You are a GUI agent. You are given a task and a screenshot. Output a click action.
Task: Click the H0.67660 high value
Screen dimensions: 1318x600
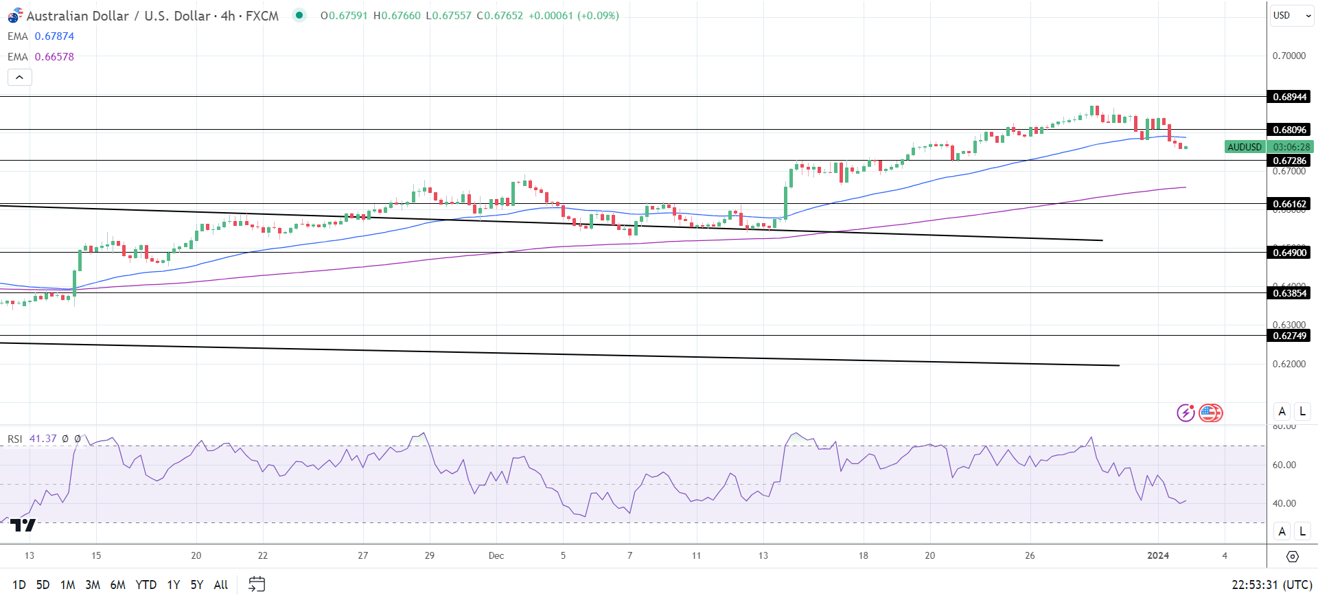click(397, 15)
